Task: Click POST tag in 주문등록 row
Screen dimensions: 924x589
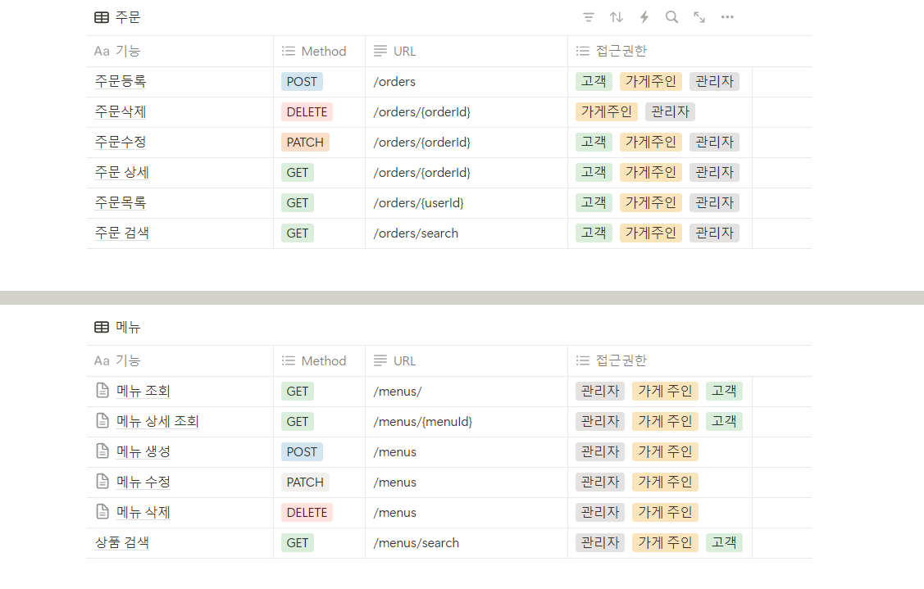Action: (x=302, y=82)
